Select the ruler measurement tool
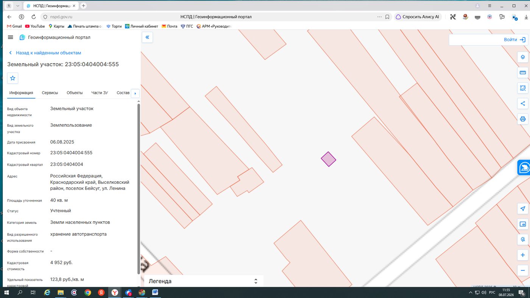 point(523,73)
